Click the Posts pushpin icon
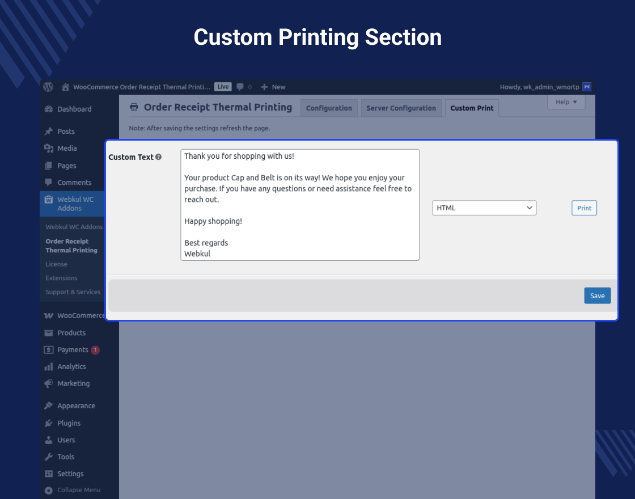Image resolution: width=635 pixels, height=499 pixels. [x=49, y=131]
